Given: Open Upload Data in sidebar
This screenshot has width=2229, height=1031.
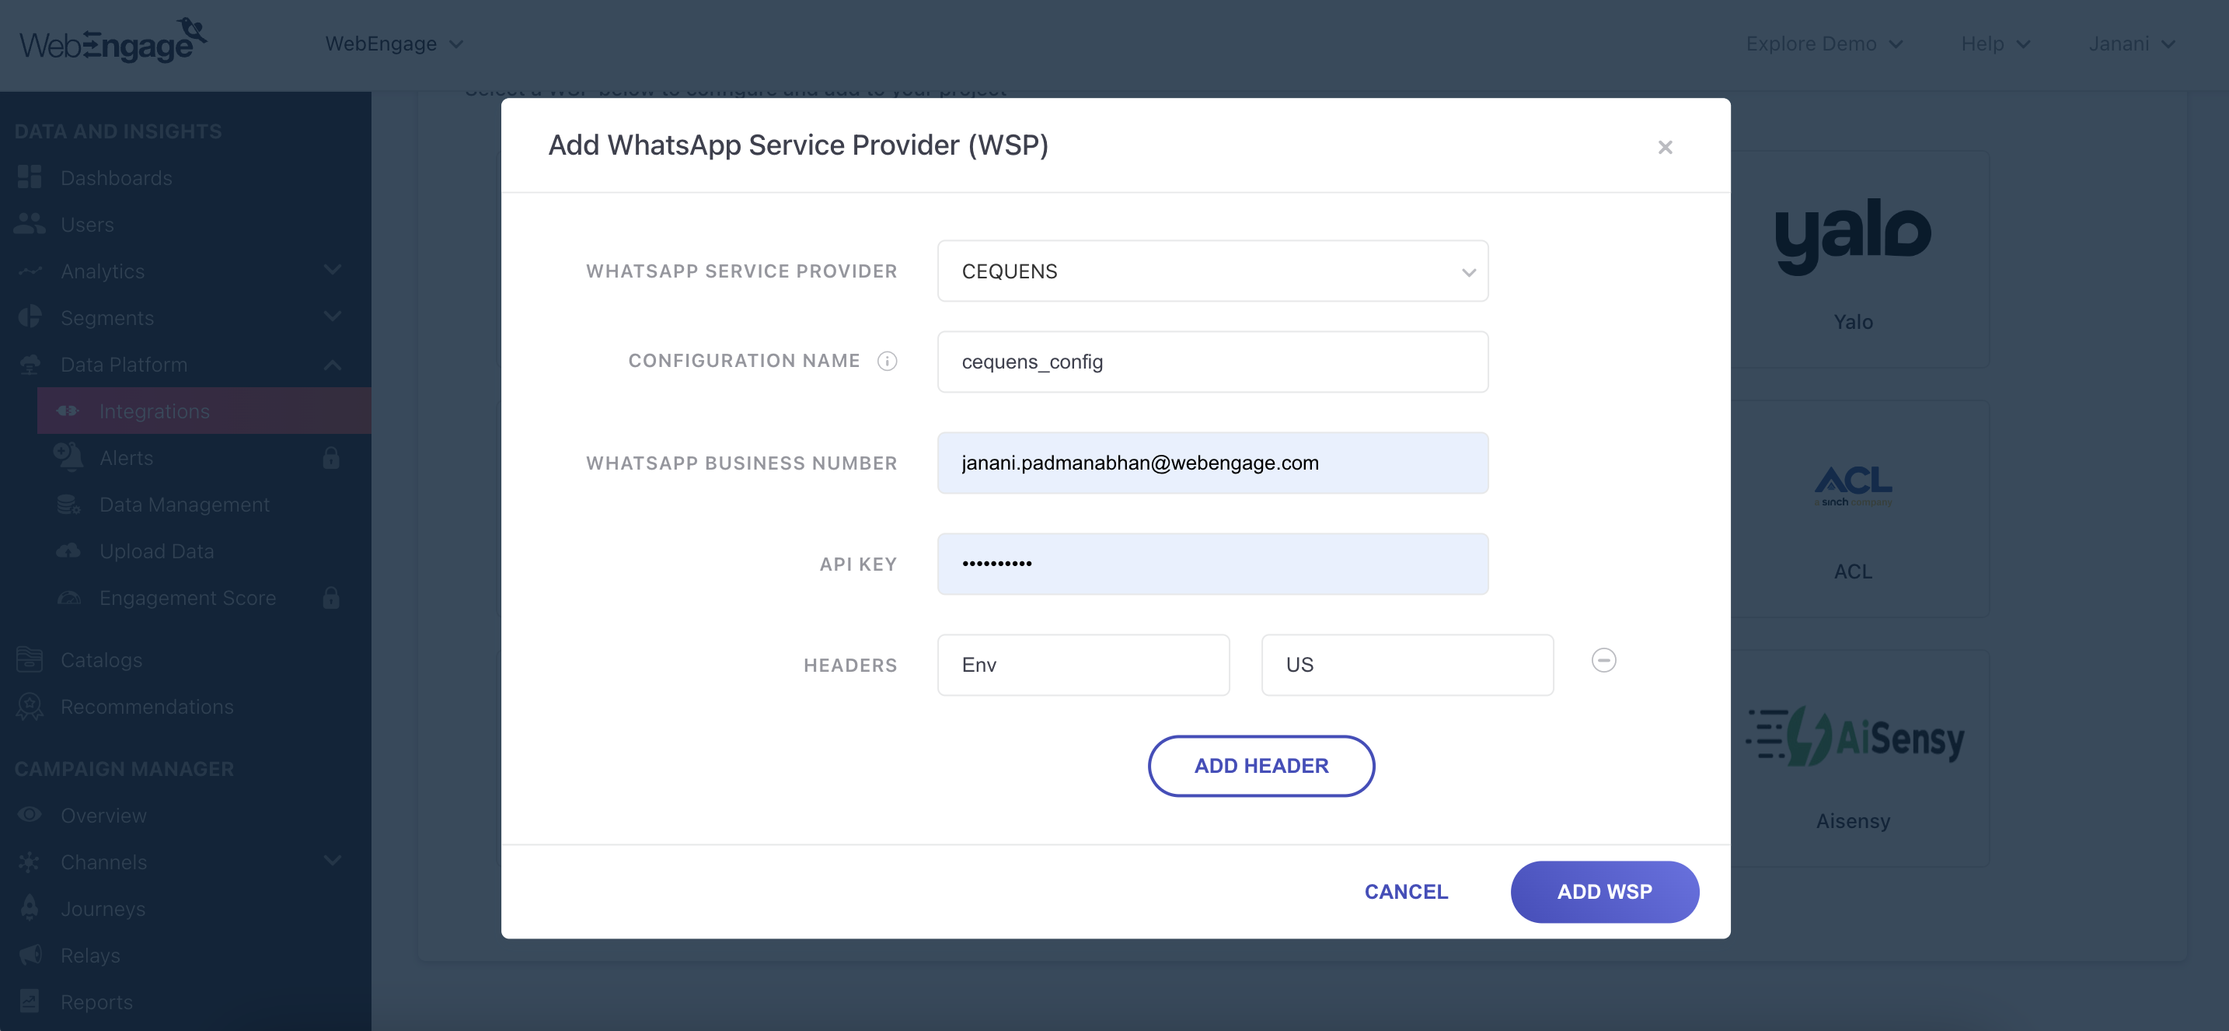Looking at the screenshot, I should pyautogui.click(x=157, y=551).
